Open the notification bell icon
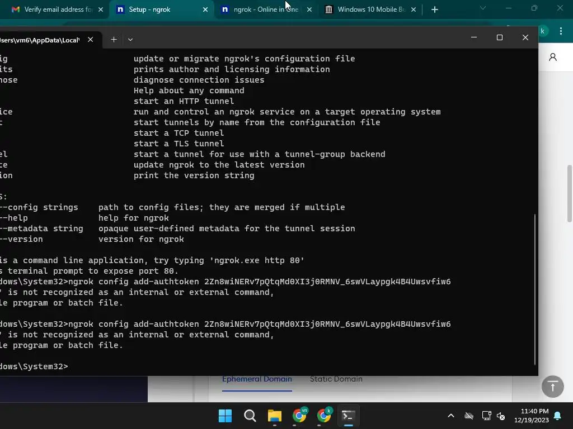The height and width of the screenshot is (429, 573). point(558,416)
